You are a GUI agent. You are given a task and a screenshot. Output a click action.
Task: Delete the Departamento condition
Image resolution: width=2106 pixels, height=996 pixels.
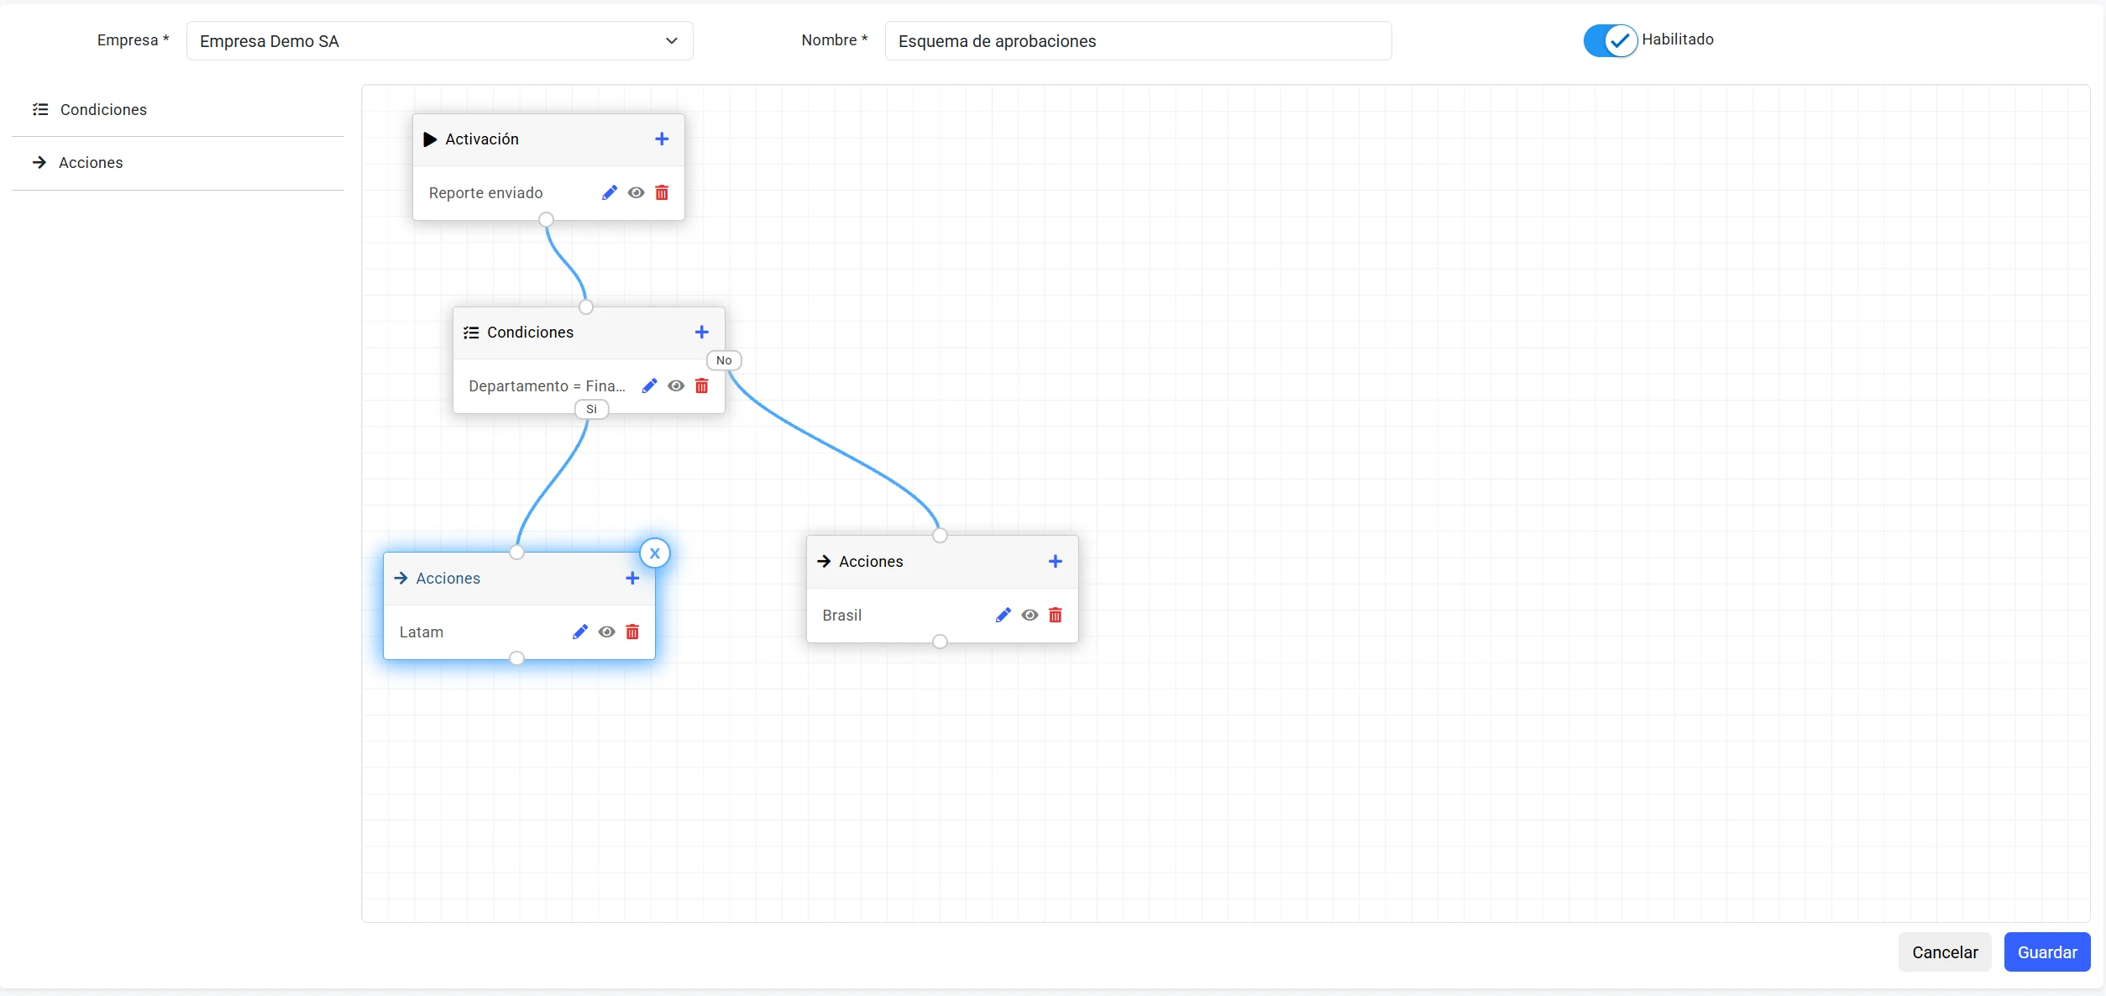[702, 386]
